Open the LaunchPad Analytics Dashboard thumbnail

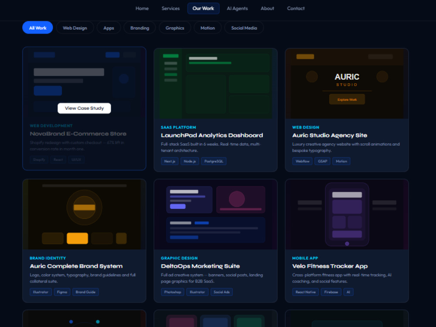[x=215, y=84]
